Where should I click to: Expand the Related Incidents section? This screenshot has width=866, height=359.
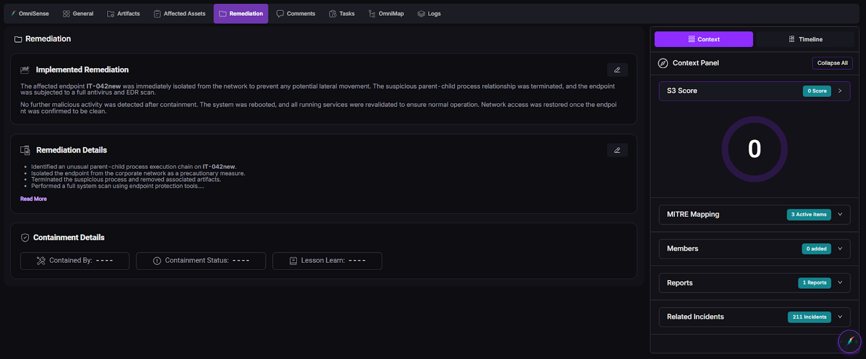pos(840,317)
